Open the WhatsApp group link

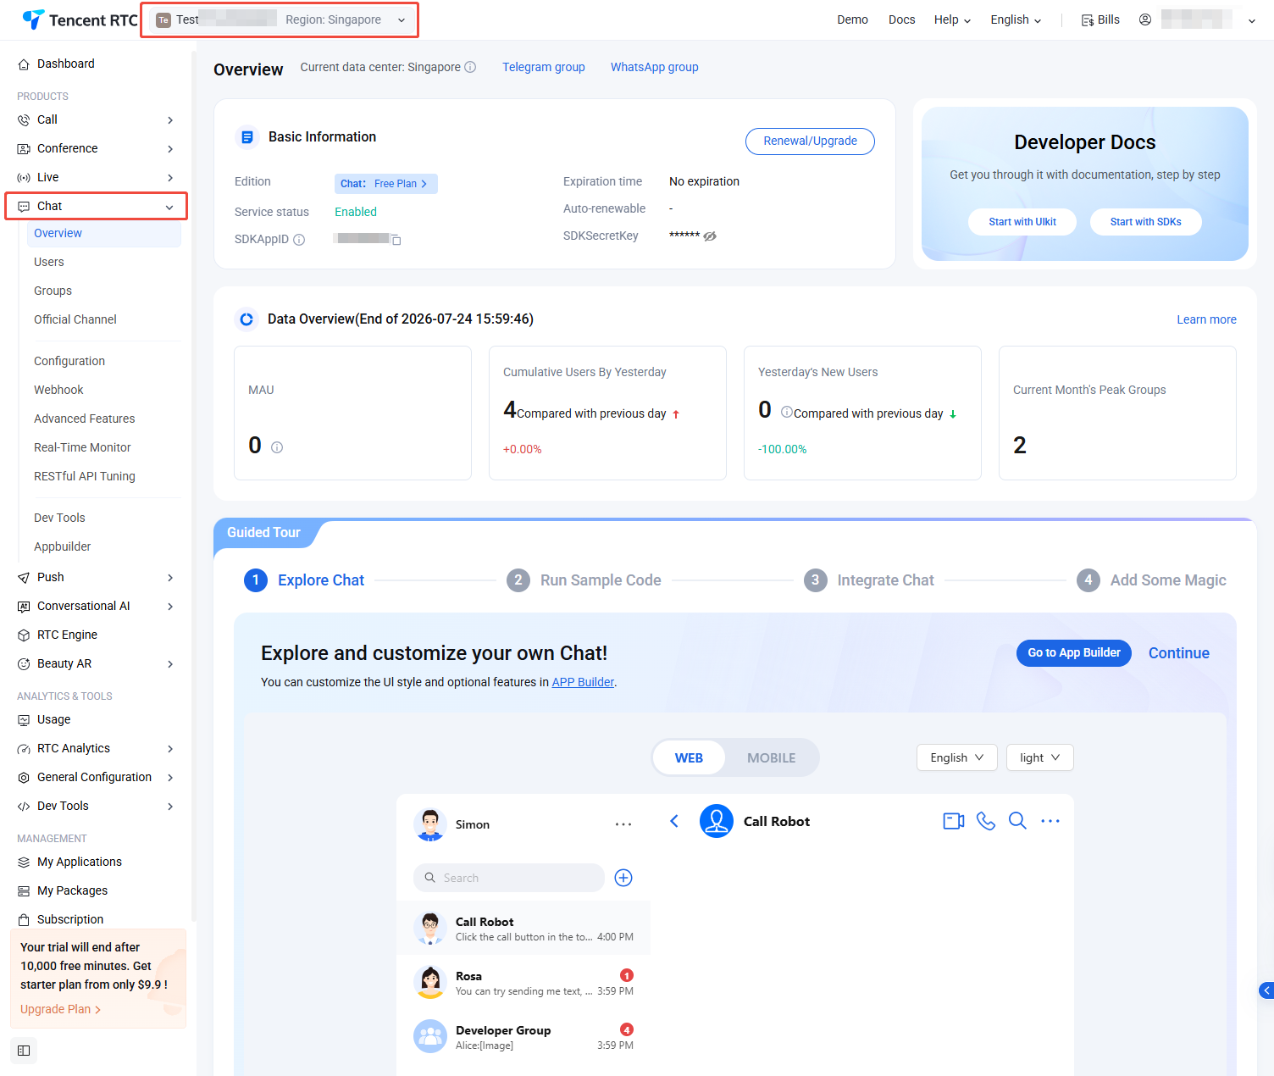tap(655, 67)
